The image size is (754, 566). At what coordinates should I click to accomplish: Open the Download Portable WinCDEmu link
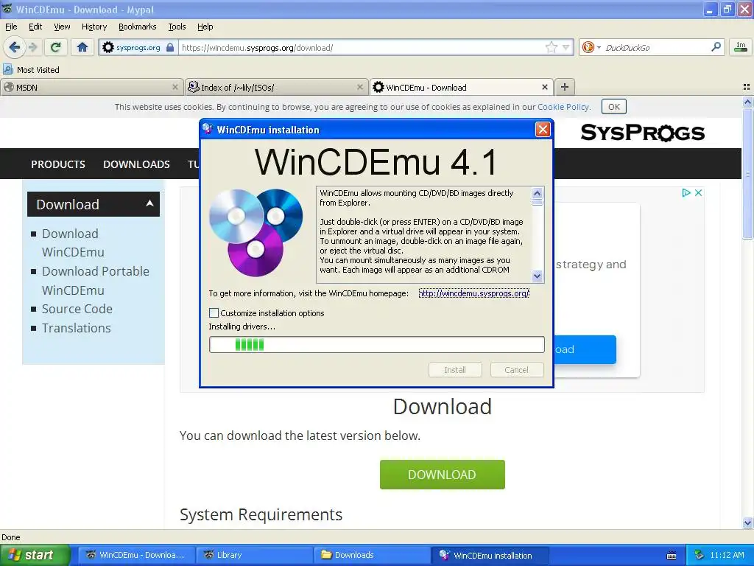[x=95, y=281]
